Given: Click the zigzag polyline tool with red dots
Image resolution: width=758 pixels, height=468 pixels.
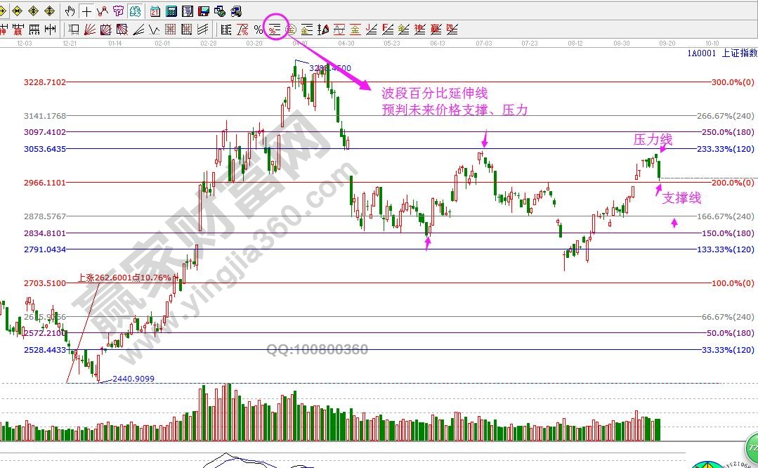Looking at the screenshot, I should click(102, 11).
